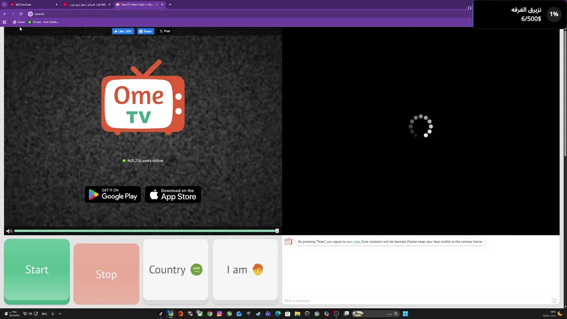Image resolution: width=567 pixels, height=319 pixels.
Task: Open Instagram from the taskbar
Action: 219,314
